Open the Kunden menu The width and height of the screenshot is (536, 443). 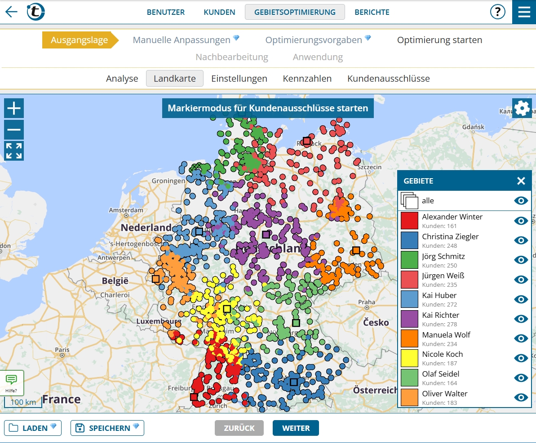(x=219, y=12)
